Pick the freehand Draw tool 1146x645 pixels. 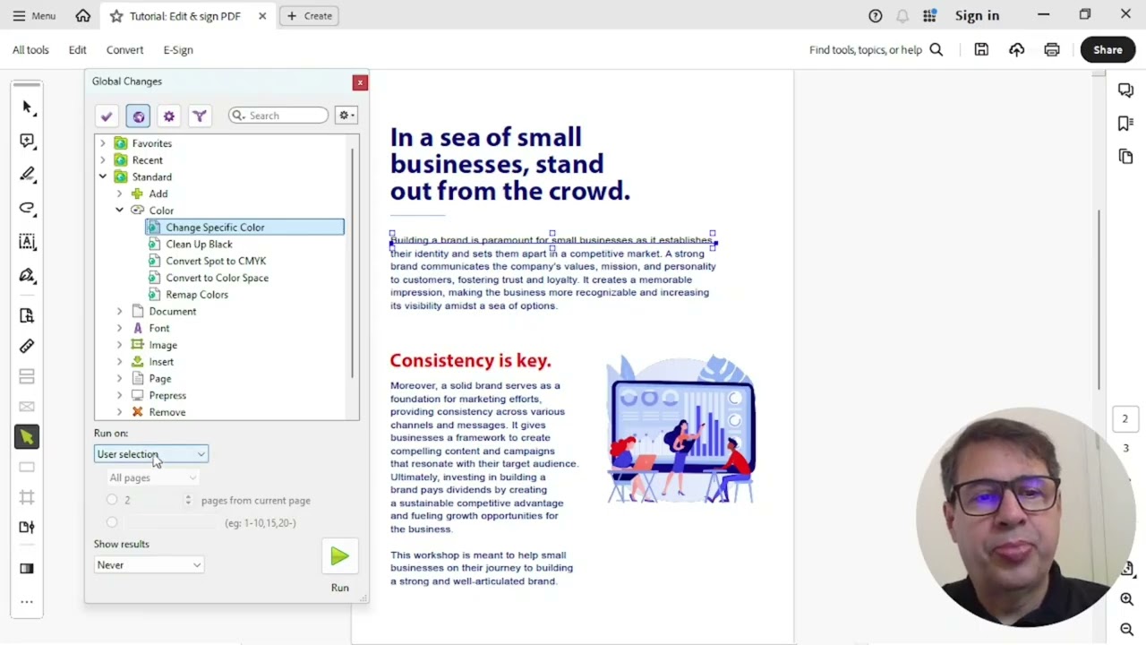pyautogui.click(x=27, y=208)
